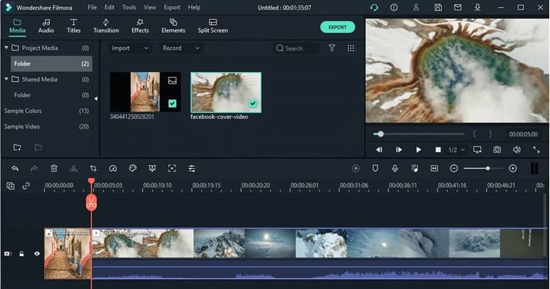Open the Import dropdown
The image size is (550, 289).
click(130, 48)
